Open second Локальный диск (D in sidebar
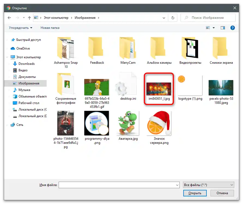The image size is (243, 204). 30,116
